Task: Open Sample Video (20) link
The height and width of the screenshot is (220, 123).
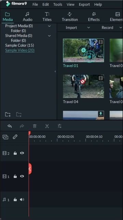Action: pyautogui.click(x=20, y=50)
